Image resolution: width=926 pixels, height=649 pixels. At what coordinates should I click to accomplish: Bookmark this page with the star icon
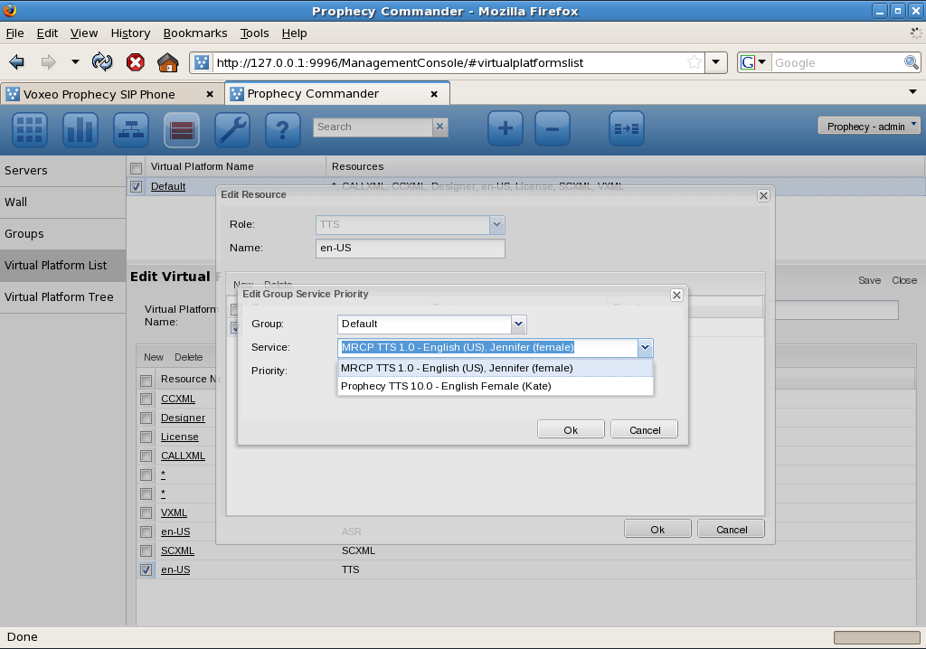click(x=694, y=62)
